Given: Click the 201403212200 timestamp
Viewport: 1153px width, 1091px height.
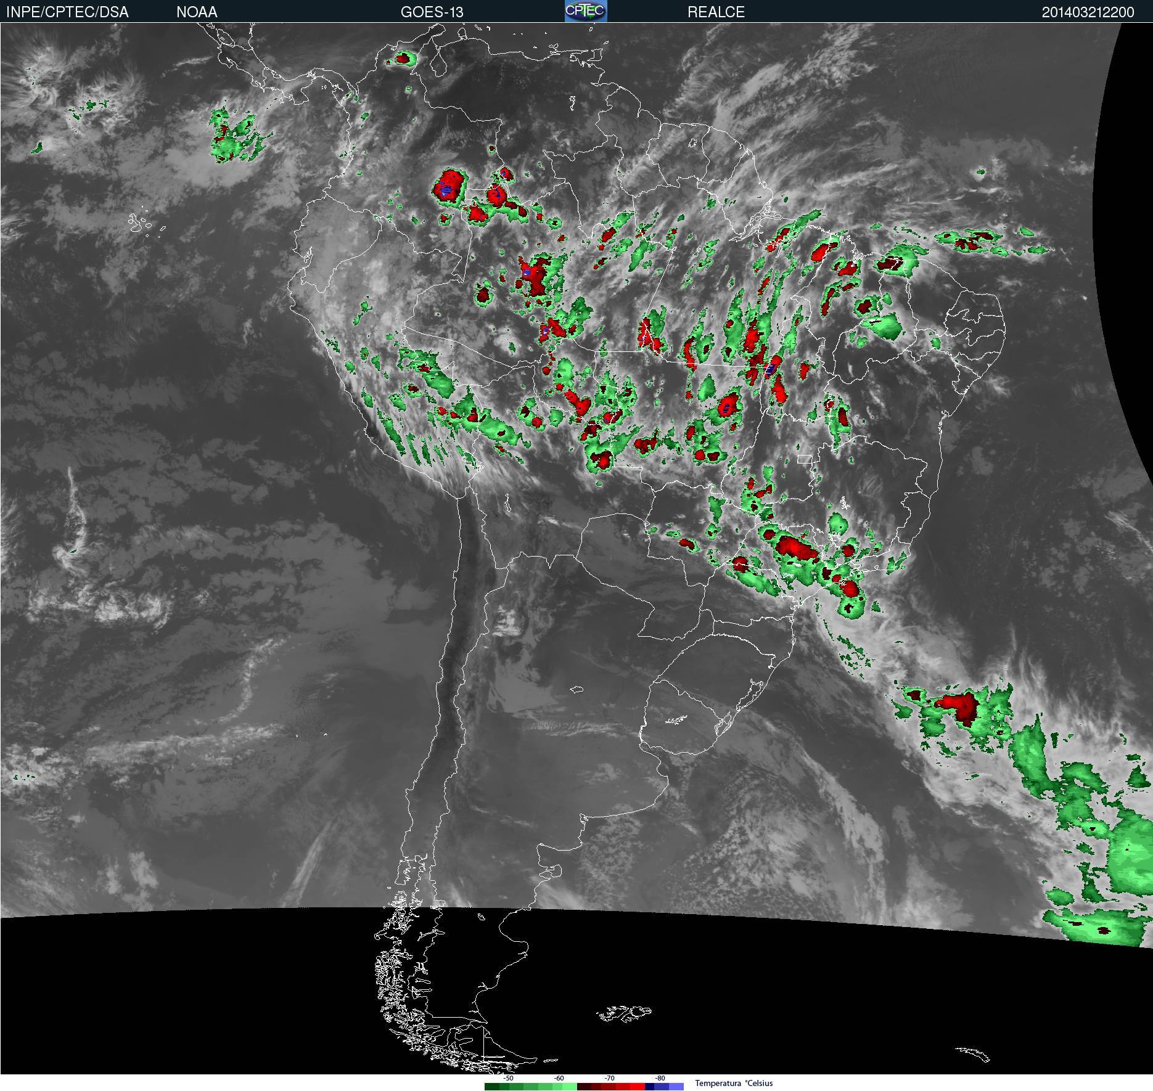Looking at the screenshot, I should click(1088, 12).
